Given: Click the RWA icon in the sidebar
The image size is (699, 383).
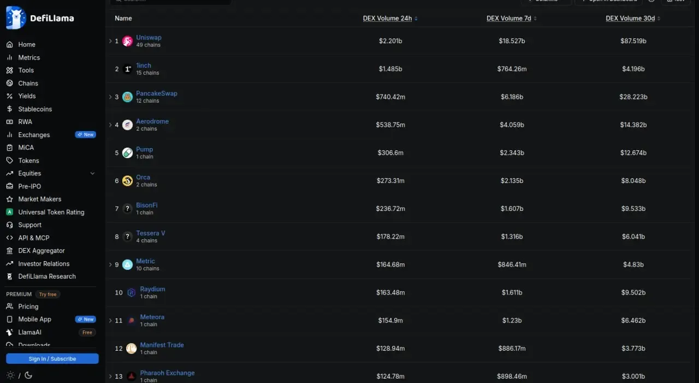Looking at the screenshot, I should pyautogui.click(x=9, y=122).
